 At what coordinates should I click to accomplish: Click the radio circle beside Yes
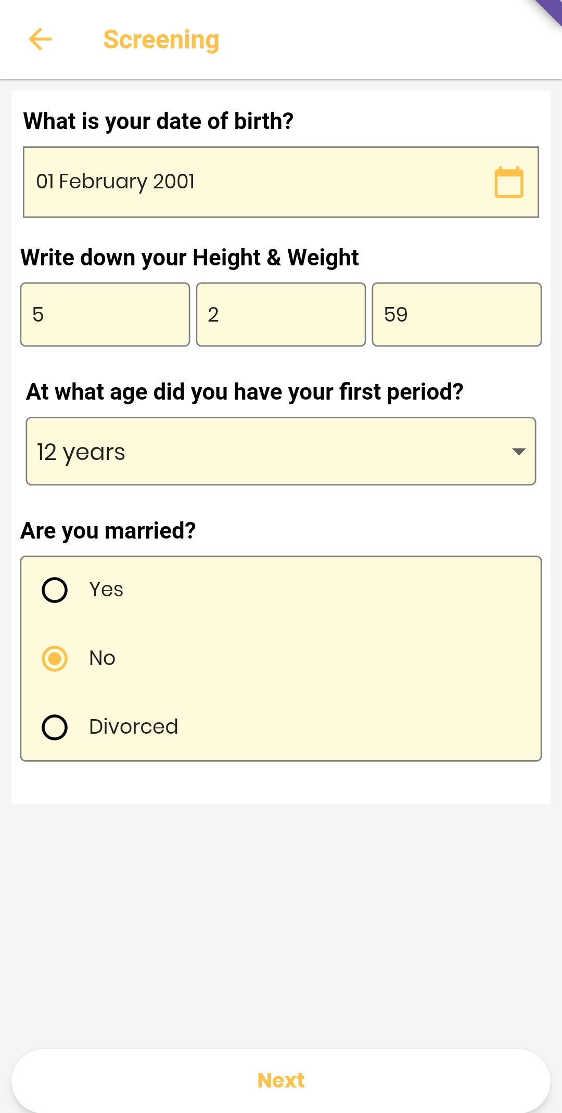point(55,590)
